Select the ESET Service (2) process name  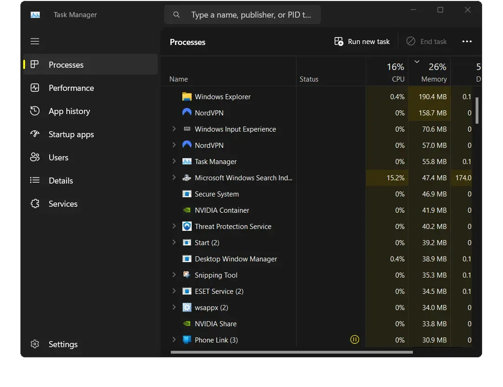point(219,292)
